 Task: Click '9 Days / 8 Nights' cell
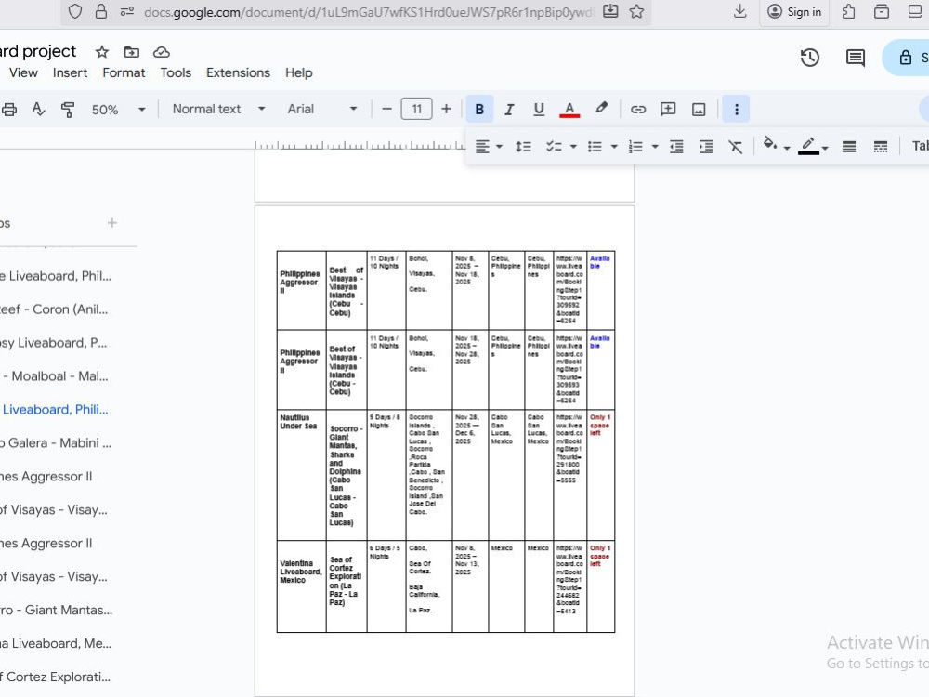386,474
